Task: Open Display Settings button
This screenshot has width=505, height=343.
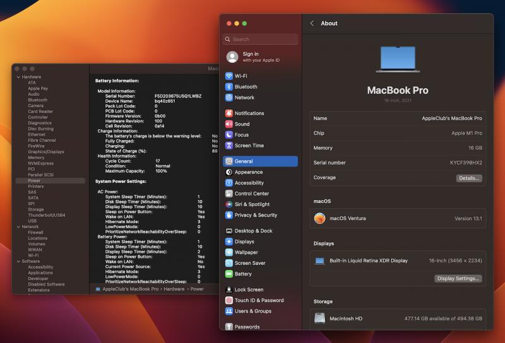Action: [x=458, y=278]
